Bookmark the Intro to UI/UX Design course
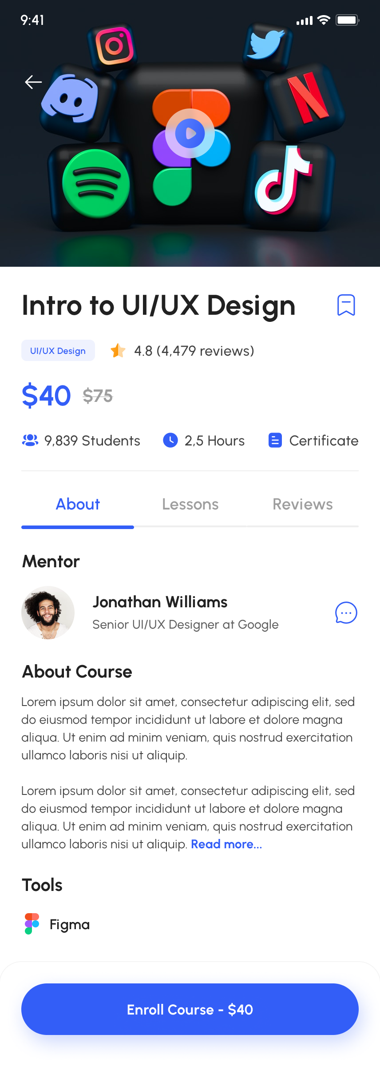Image resolution: width=380 pixels, height=1067 pixels. click(346, 305)
